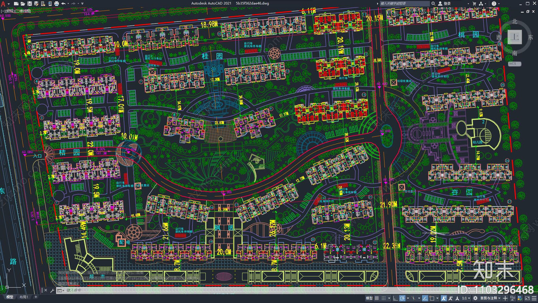The width and height of the screenshot is (538, 303).
Task: Open the AutoCAD application menu
Action: point(3,4)
